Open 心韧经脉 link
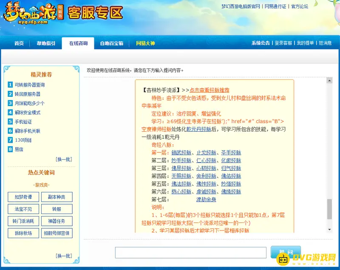Viewport: 340px width, 270px height. tap(206, 168)
